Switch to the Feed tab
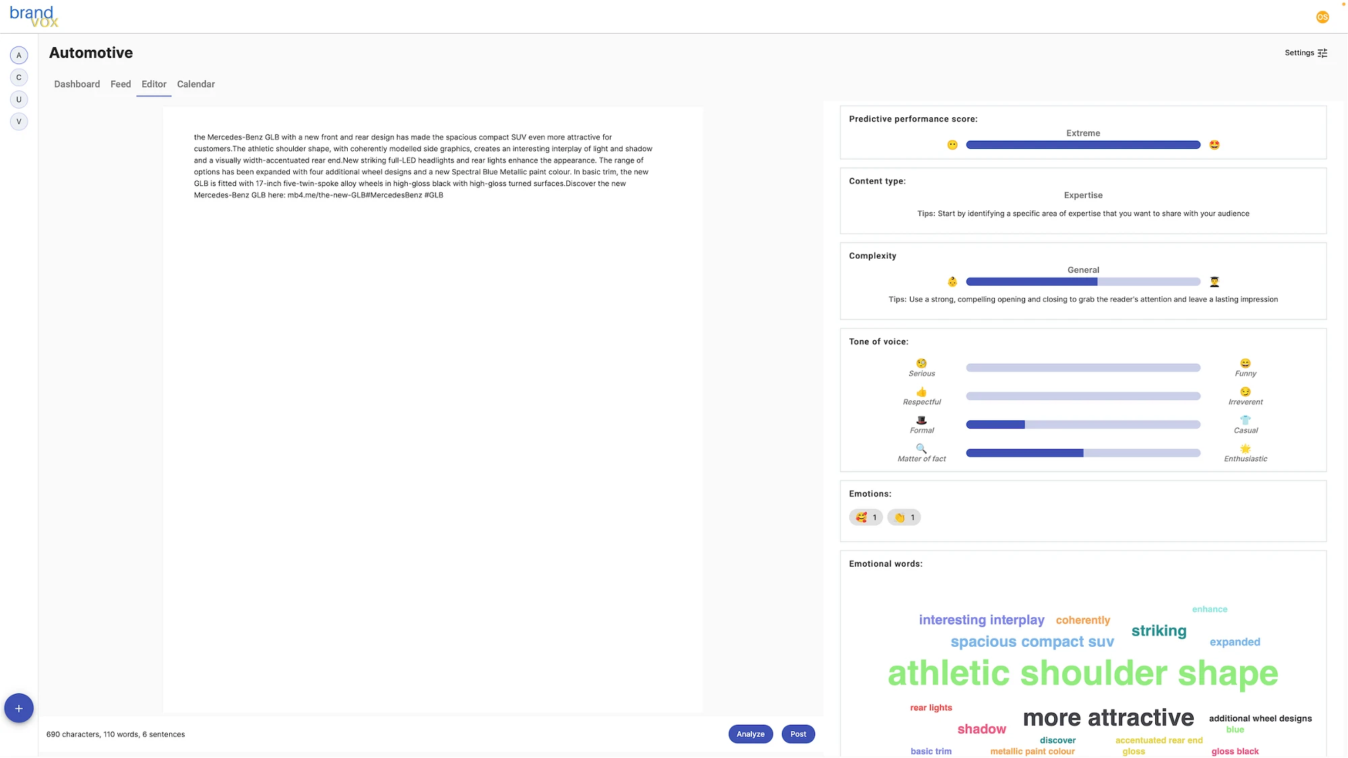Screen dimensions: 1348x758 coord(121,84)
